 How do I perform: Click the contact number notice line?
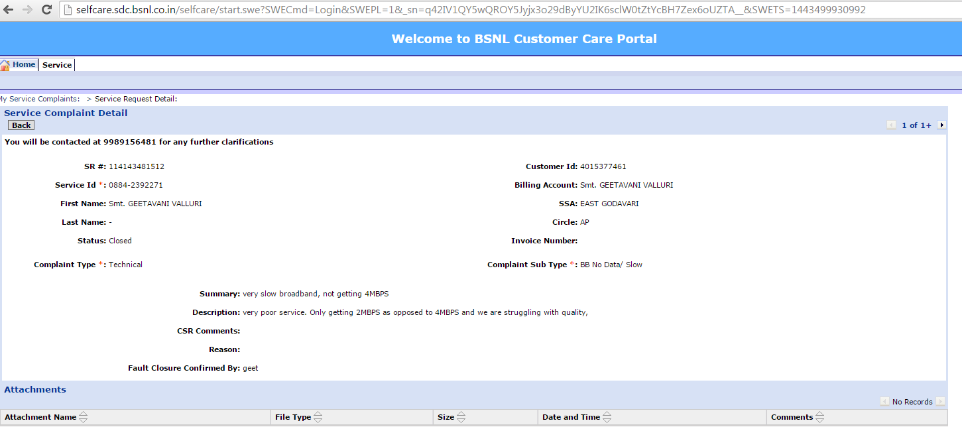tap(139, 142)
